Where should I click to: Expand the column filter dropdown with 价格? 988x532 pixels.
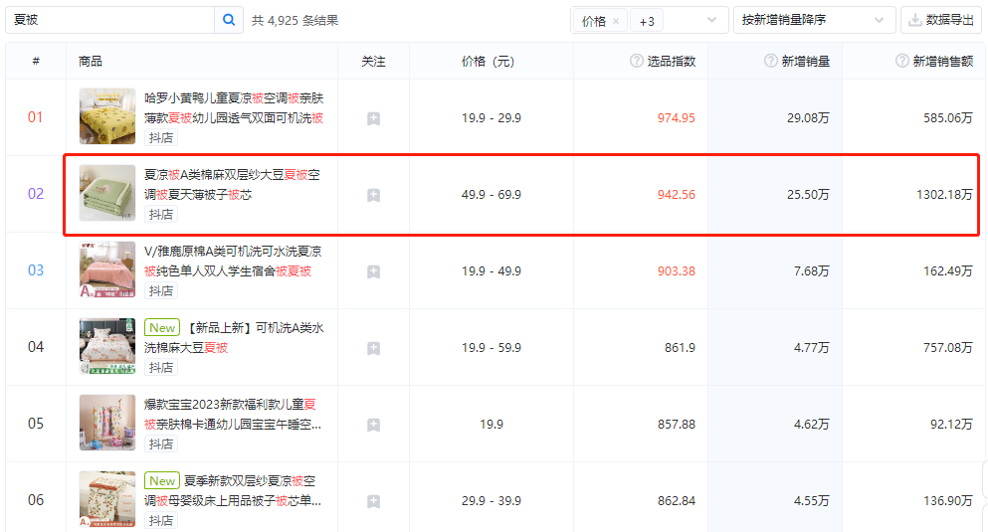coord(711,21)
